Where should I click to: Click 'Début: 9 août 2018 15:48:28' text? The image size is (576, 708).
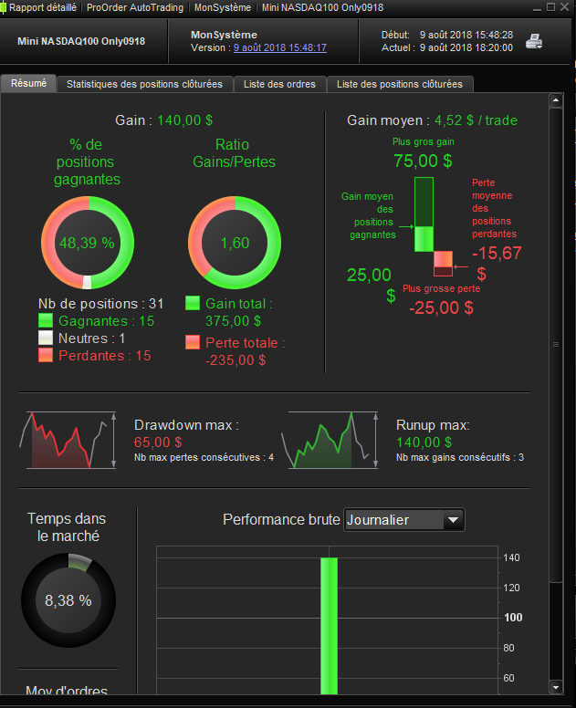pyautogui.click(x=447, y=35)
